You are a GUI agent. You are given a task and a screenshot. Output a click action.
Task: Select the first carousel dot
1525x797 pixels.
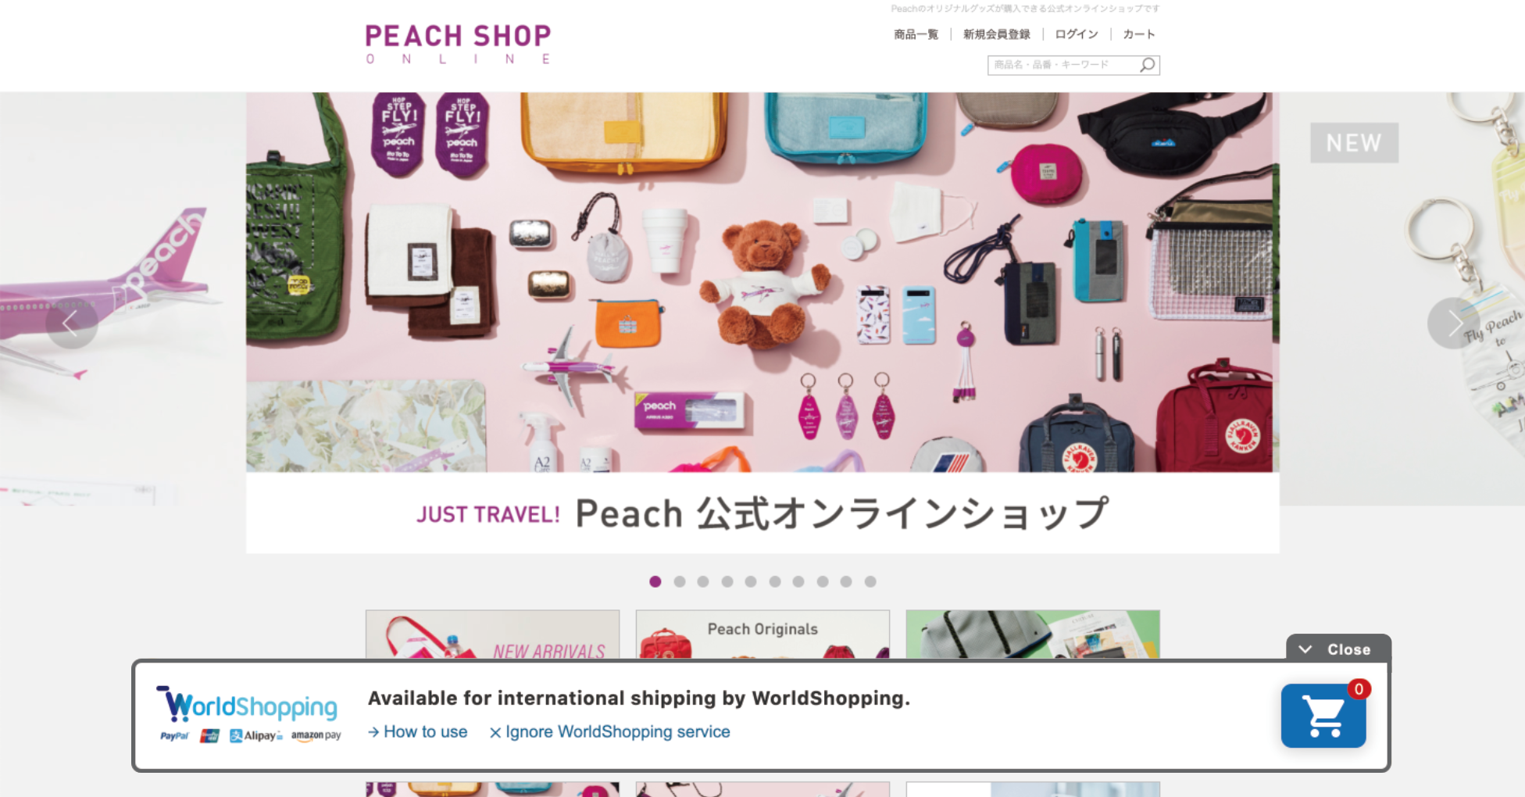655,581
